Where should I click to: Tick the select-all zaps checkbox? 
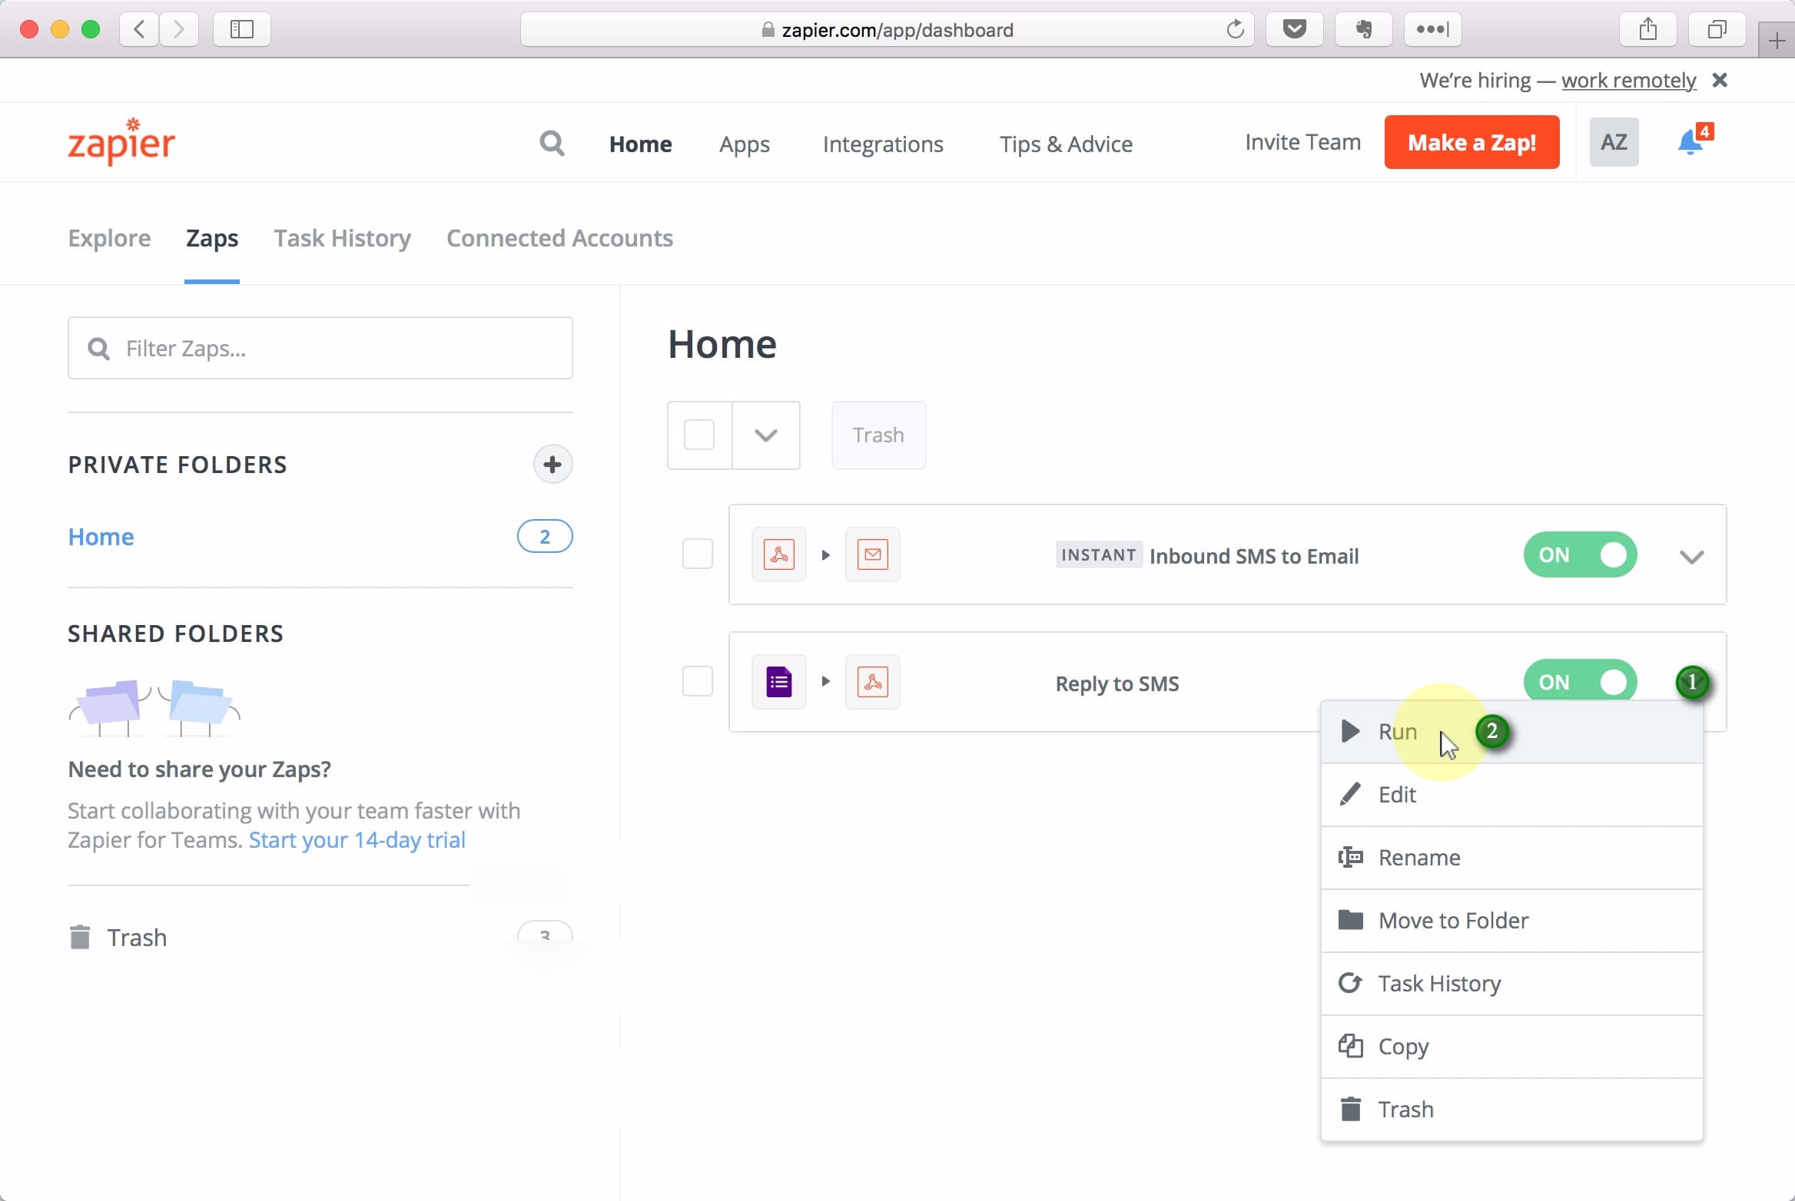pyautogui.click(x=699, y=435)
